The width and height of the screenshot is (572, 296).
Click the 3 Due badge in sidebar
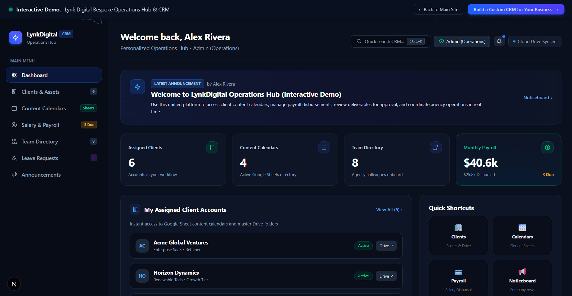pos(89,124)
